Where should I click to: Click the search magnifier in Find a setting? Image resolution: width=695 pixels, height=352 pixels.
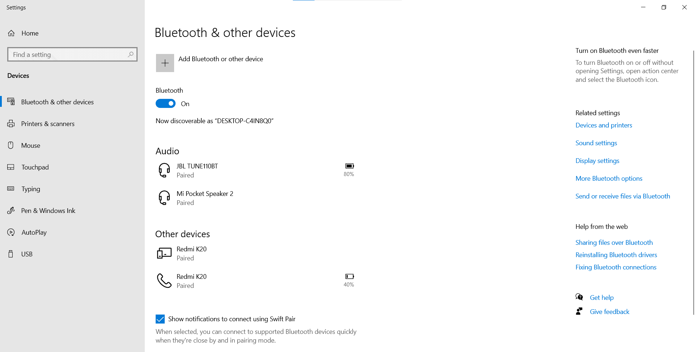click(131, 54)
